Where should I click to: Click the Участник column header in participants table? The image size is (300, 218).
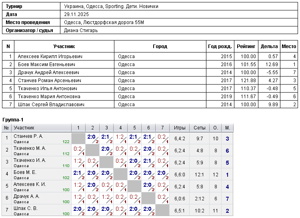pos(64,46)
